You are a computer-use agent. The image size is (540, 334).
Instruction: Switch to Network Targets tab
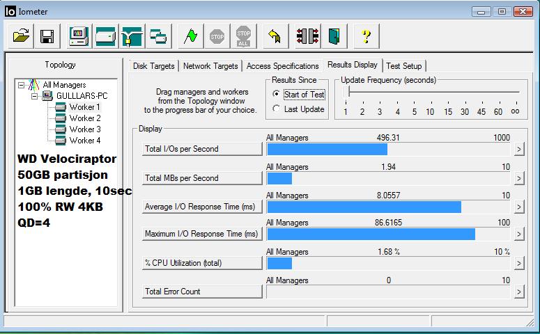[x=210, y=66]
